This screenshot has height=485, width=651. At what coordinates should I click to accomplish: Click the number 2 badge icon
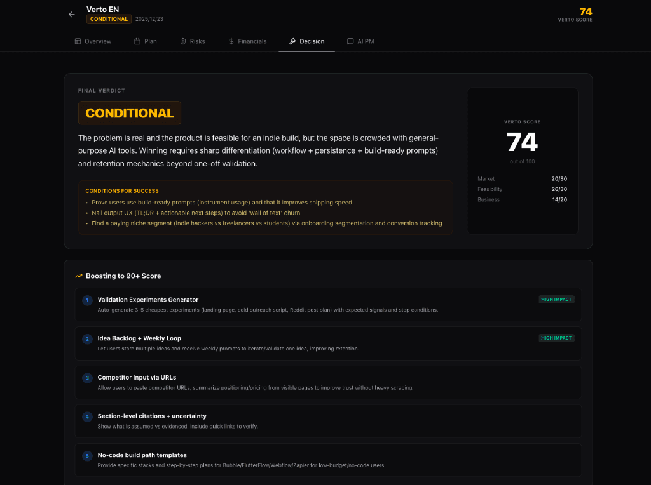pyautogui.click(x=87, y=339)
